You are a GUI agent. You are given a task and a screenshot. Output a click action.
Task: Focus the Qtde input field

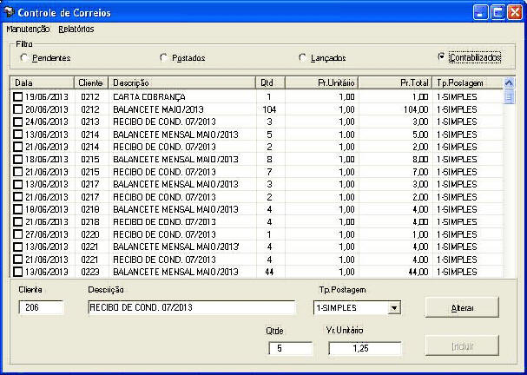pos(290,348)
